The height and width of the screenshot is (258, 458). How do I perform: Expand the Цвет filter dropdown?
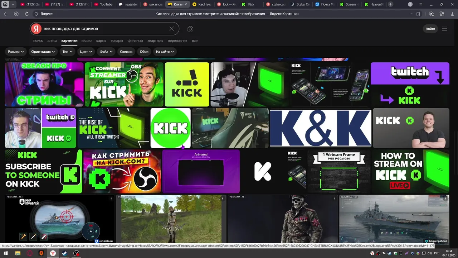[86, 52]
